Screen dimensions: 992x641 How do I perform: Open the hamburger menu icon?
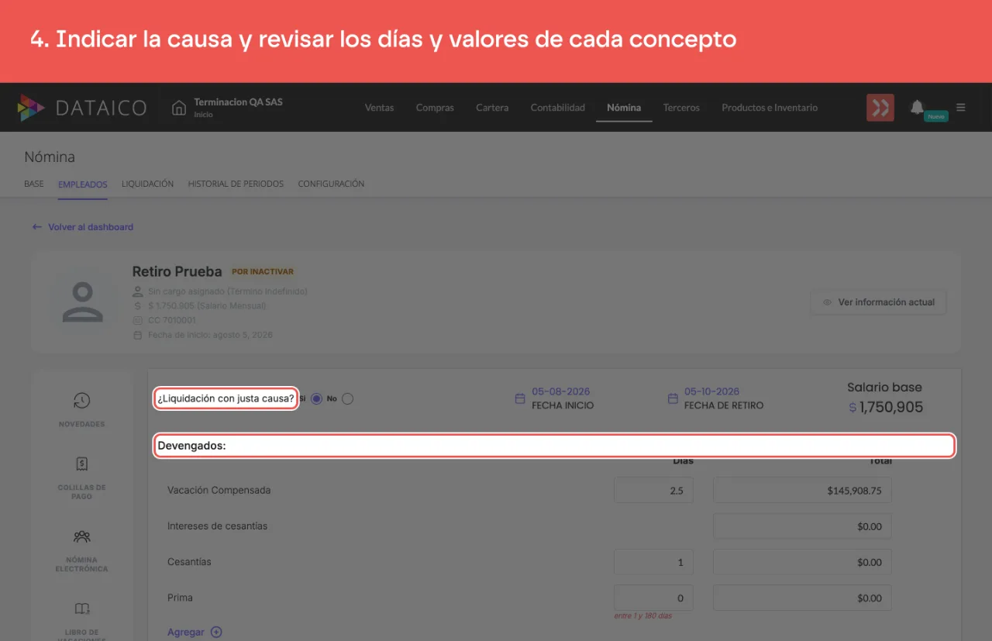point(961,108)
